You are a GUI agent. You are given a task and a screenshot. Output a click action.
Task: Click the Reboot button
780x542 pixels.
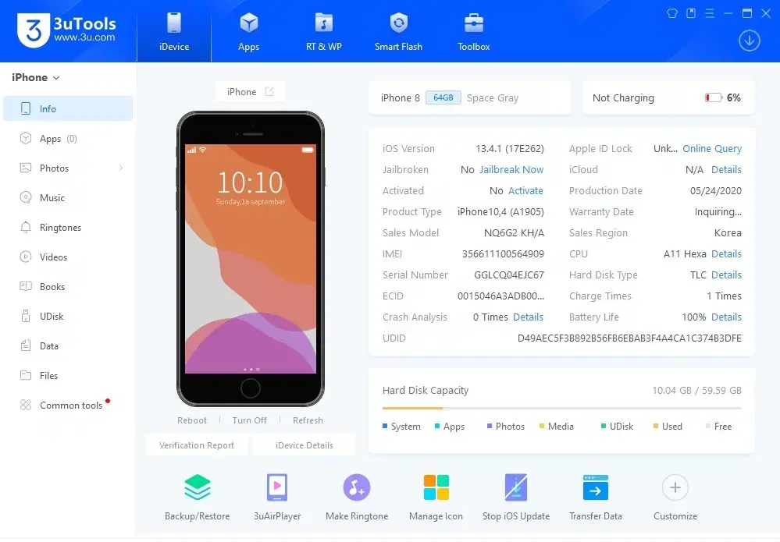click(191, 420)
